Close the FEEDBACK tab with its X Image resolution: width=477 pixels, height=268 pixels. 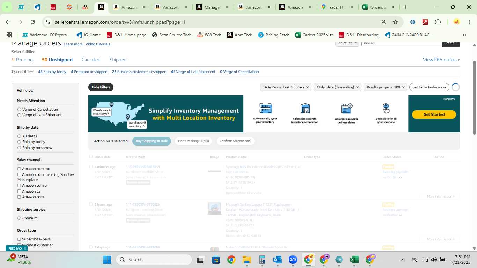25,248
